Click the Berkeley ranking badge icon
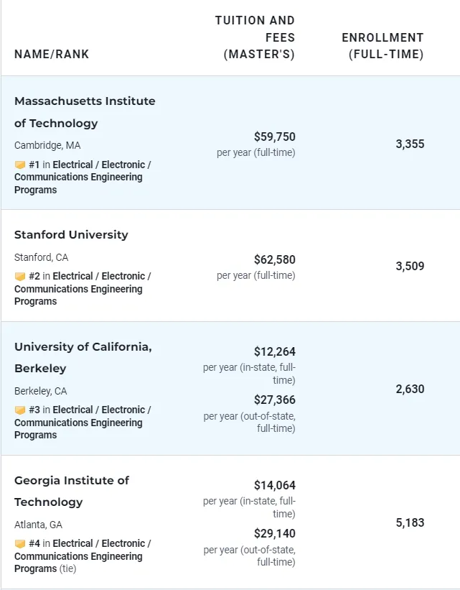 (20, 410)
